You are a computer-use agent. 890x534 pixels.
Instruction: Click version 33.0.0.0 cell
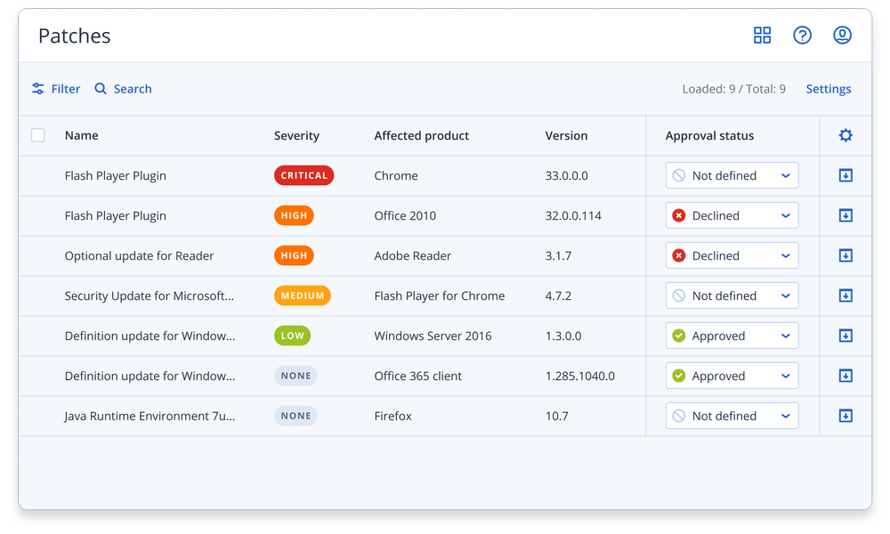(x=566, y=175)
